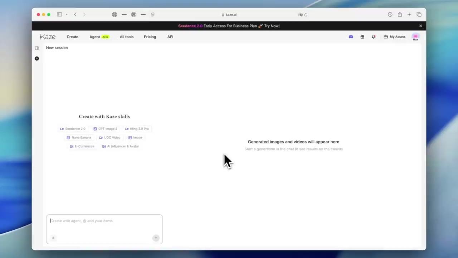
Task: Go to the Pricing page
Action: (x=150, y=37)
